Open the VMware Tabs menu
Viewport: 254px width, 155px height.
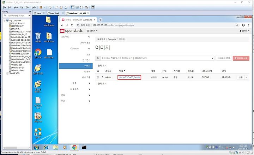coord(28,7)
